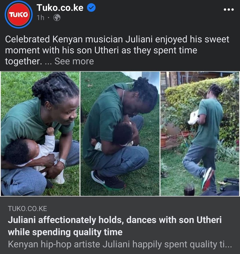Click the blue verified badge checkmark

click(91, 8)
